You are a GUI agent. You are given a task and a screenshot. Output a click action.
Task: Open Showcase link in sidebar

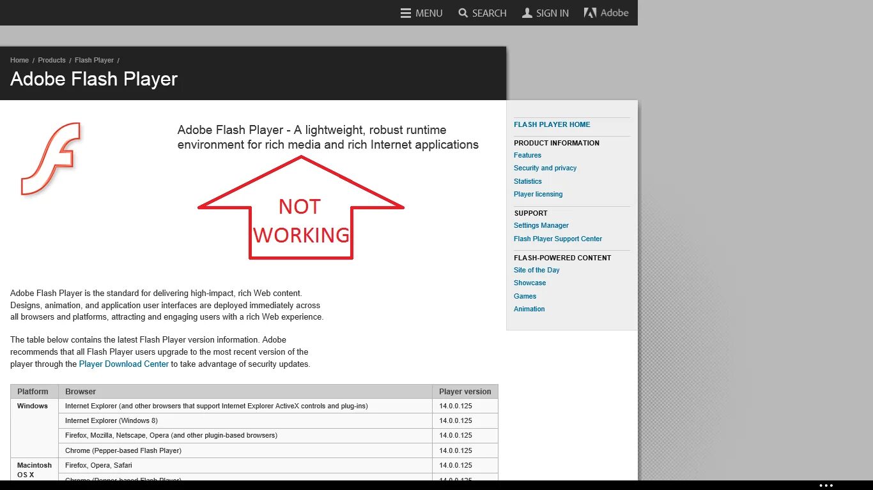530,283
